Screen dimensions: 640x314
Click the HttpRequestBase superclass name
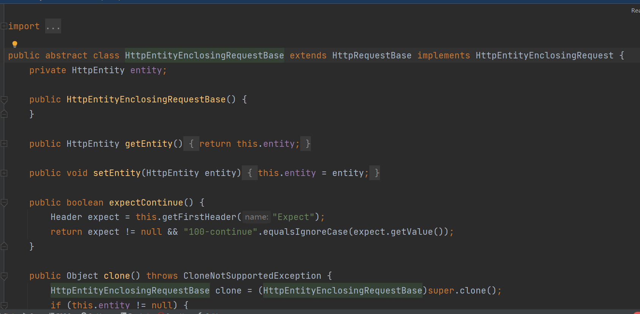pos(372,56)
